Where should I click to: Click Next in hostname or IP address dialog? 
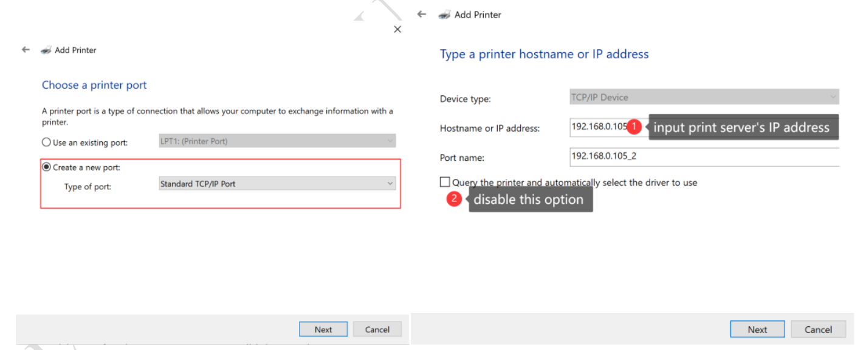coord(757,329)
